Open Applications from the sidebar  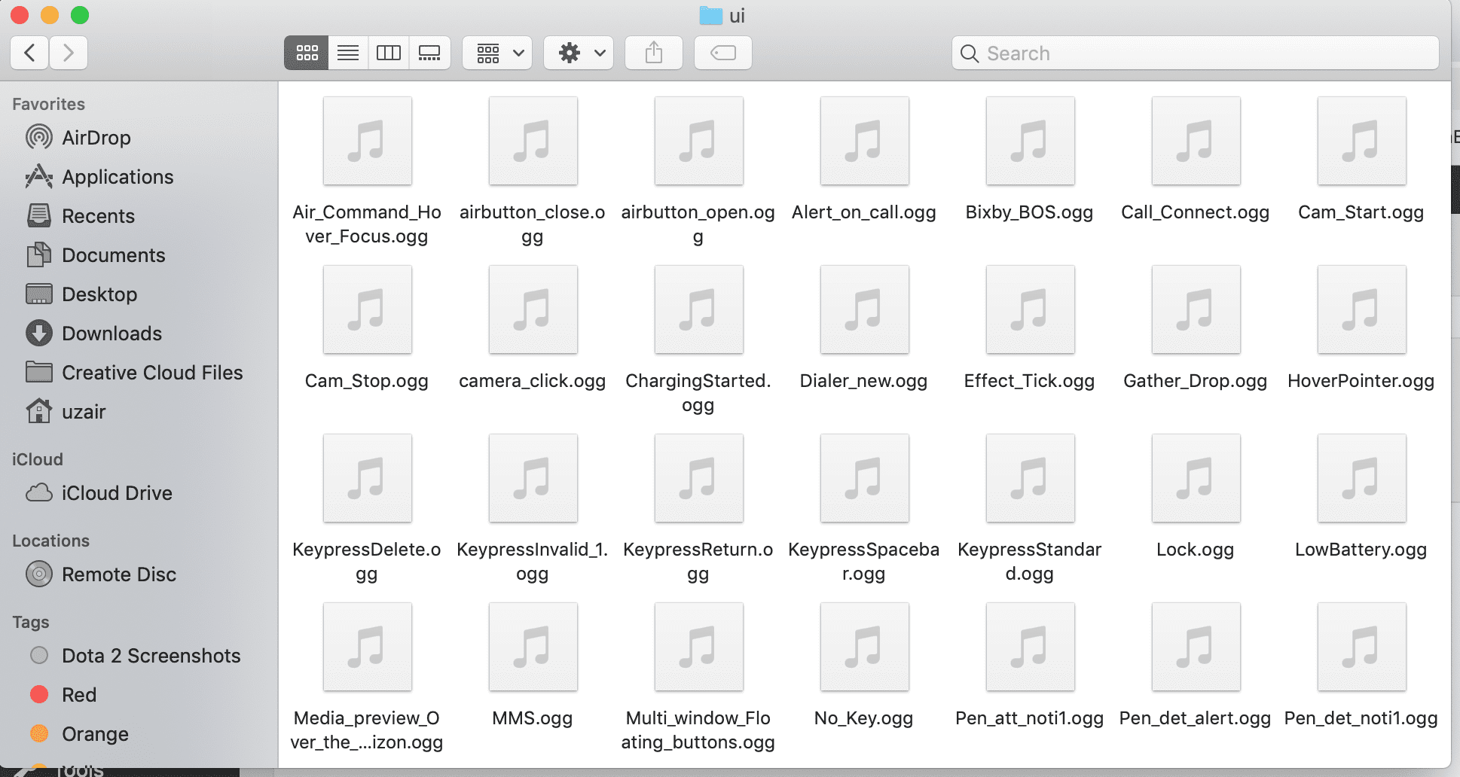tap(118, 177)
